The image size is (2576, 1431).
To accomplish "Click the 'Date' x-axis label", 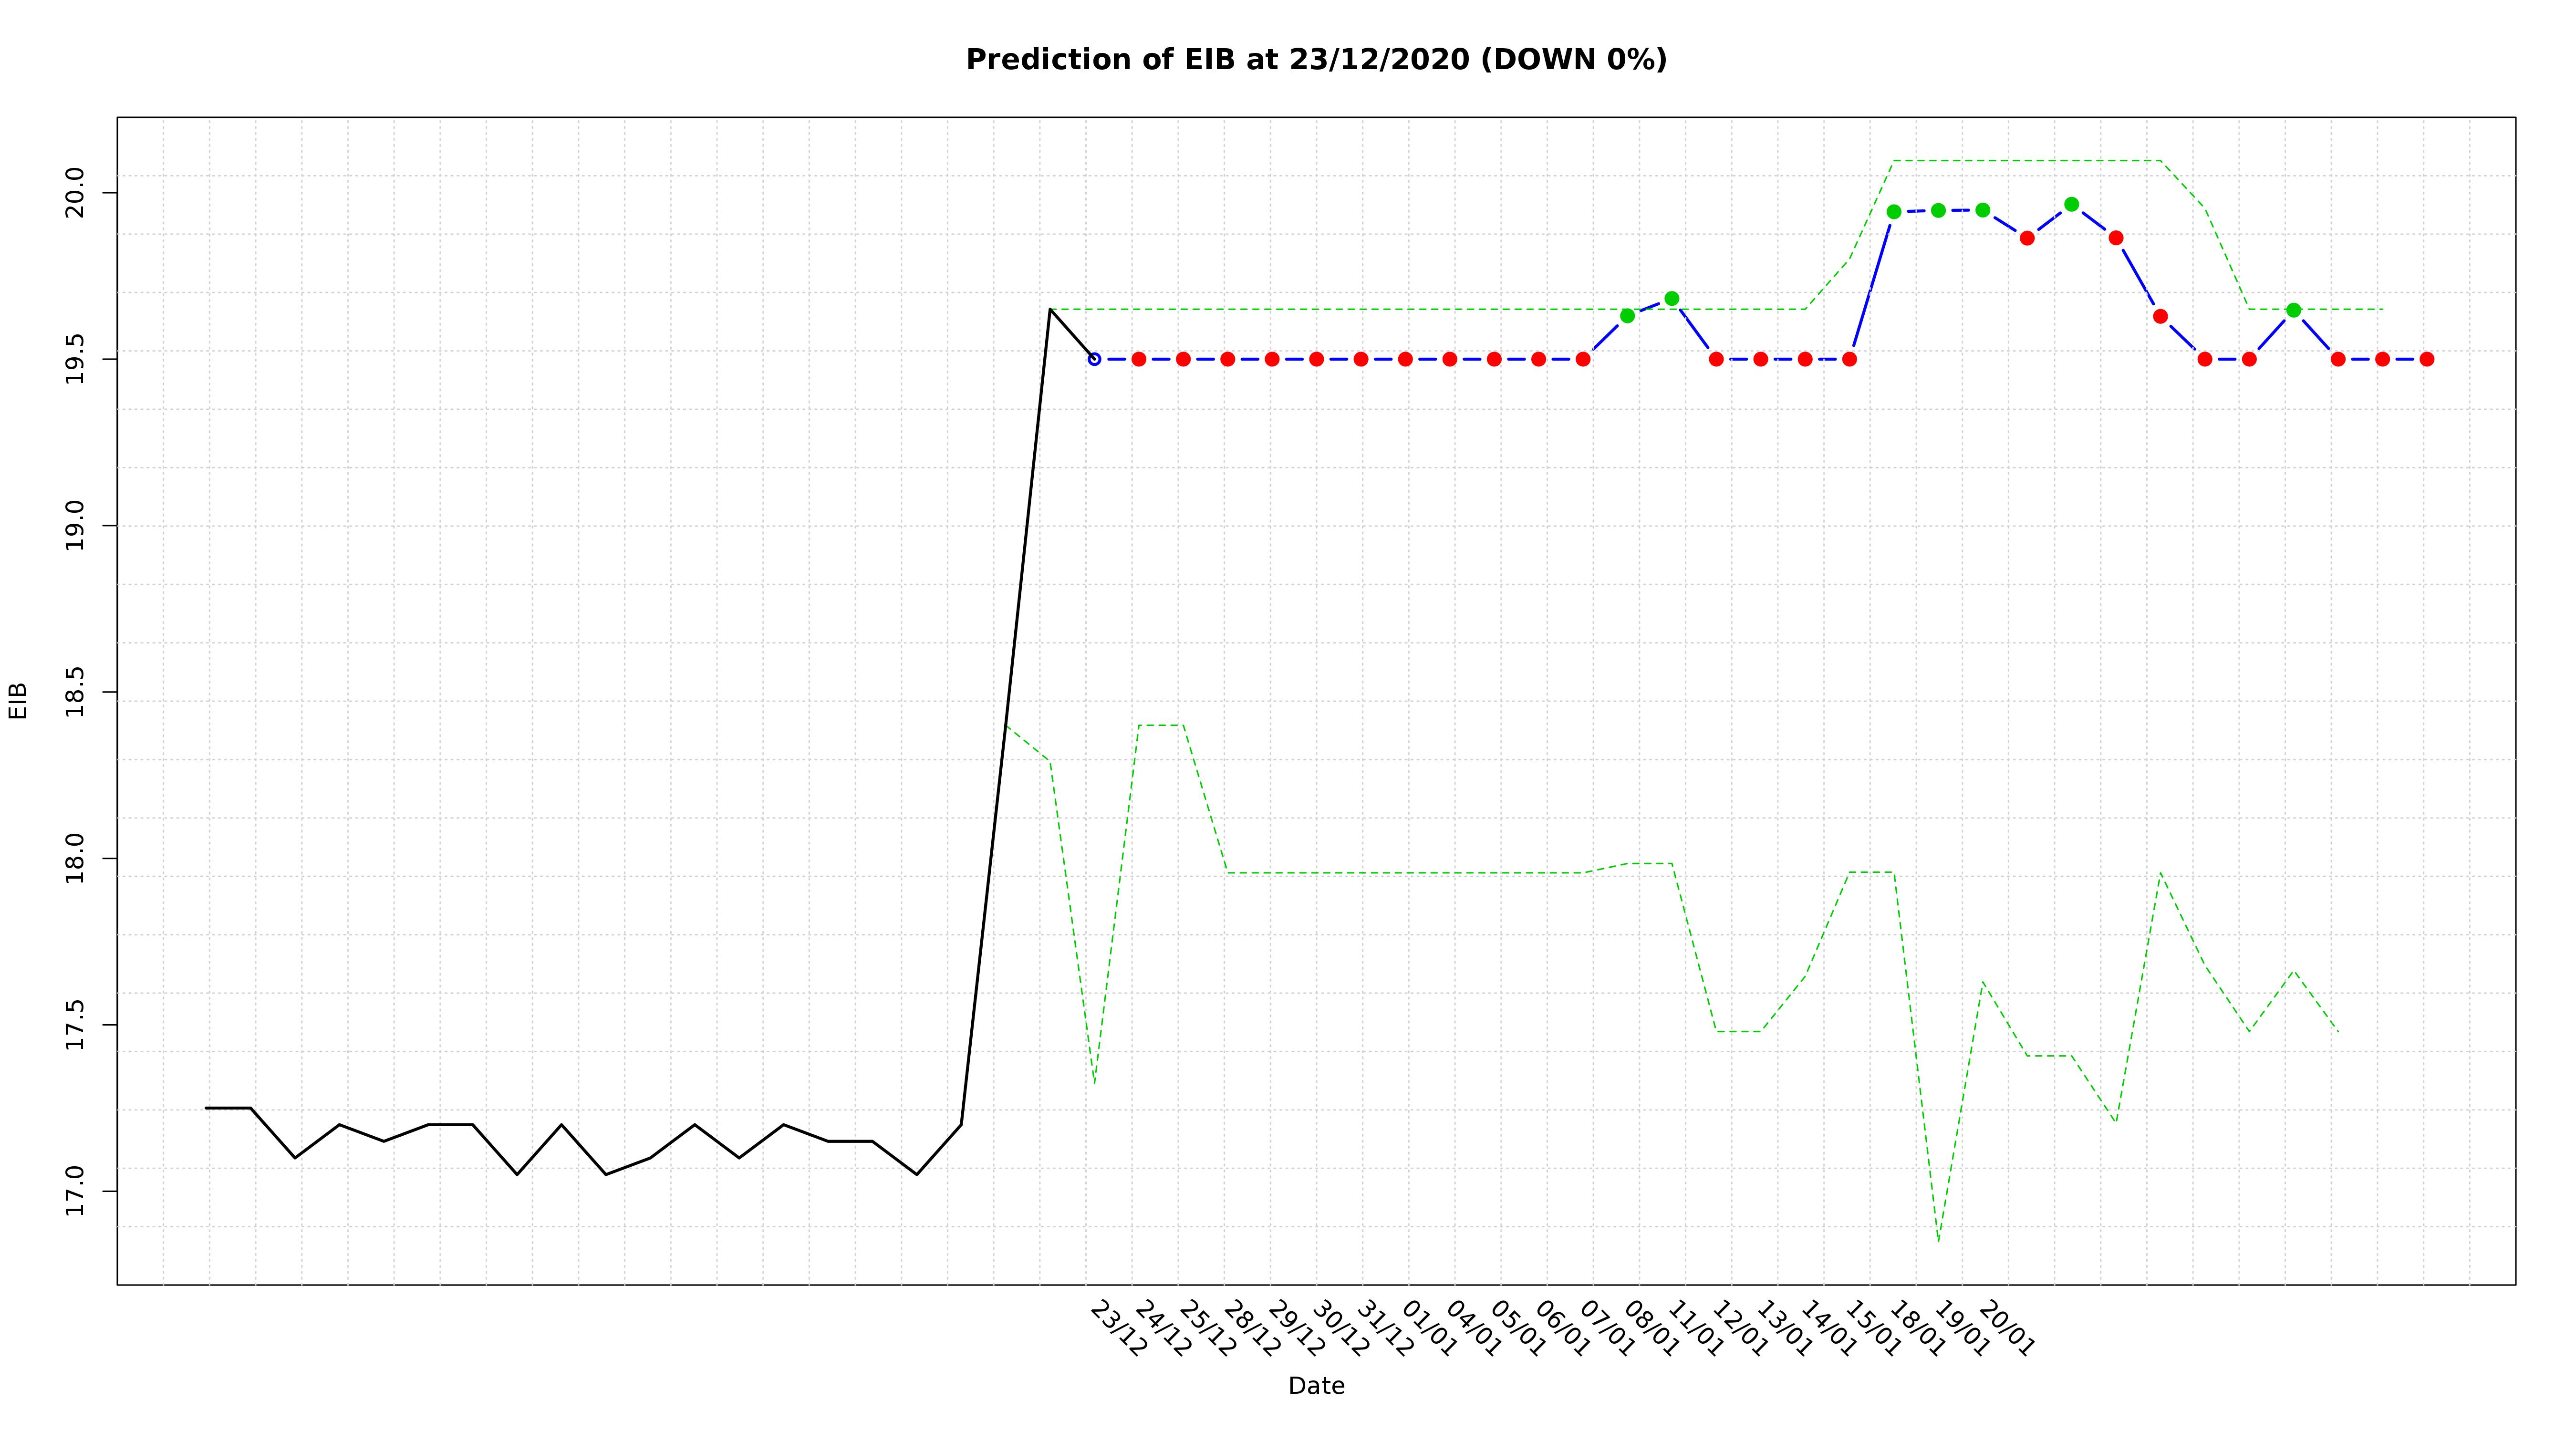I will [1316, 1386].
